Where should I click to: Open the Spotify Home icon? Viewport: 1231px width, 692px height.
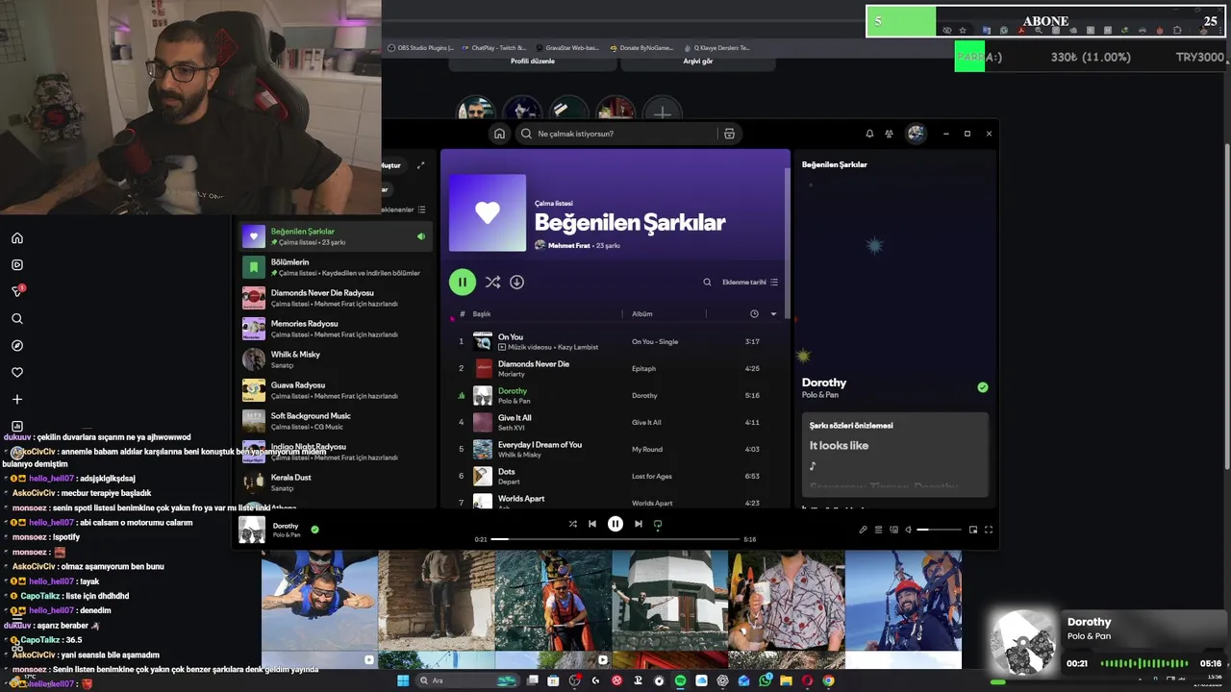tap(499, 134)
